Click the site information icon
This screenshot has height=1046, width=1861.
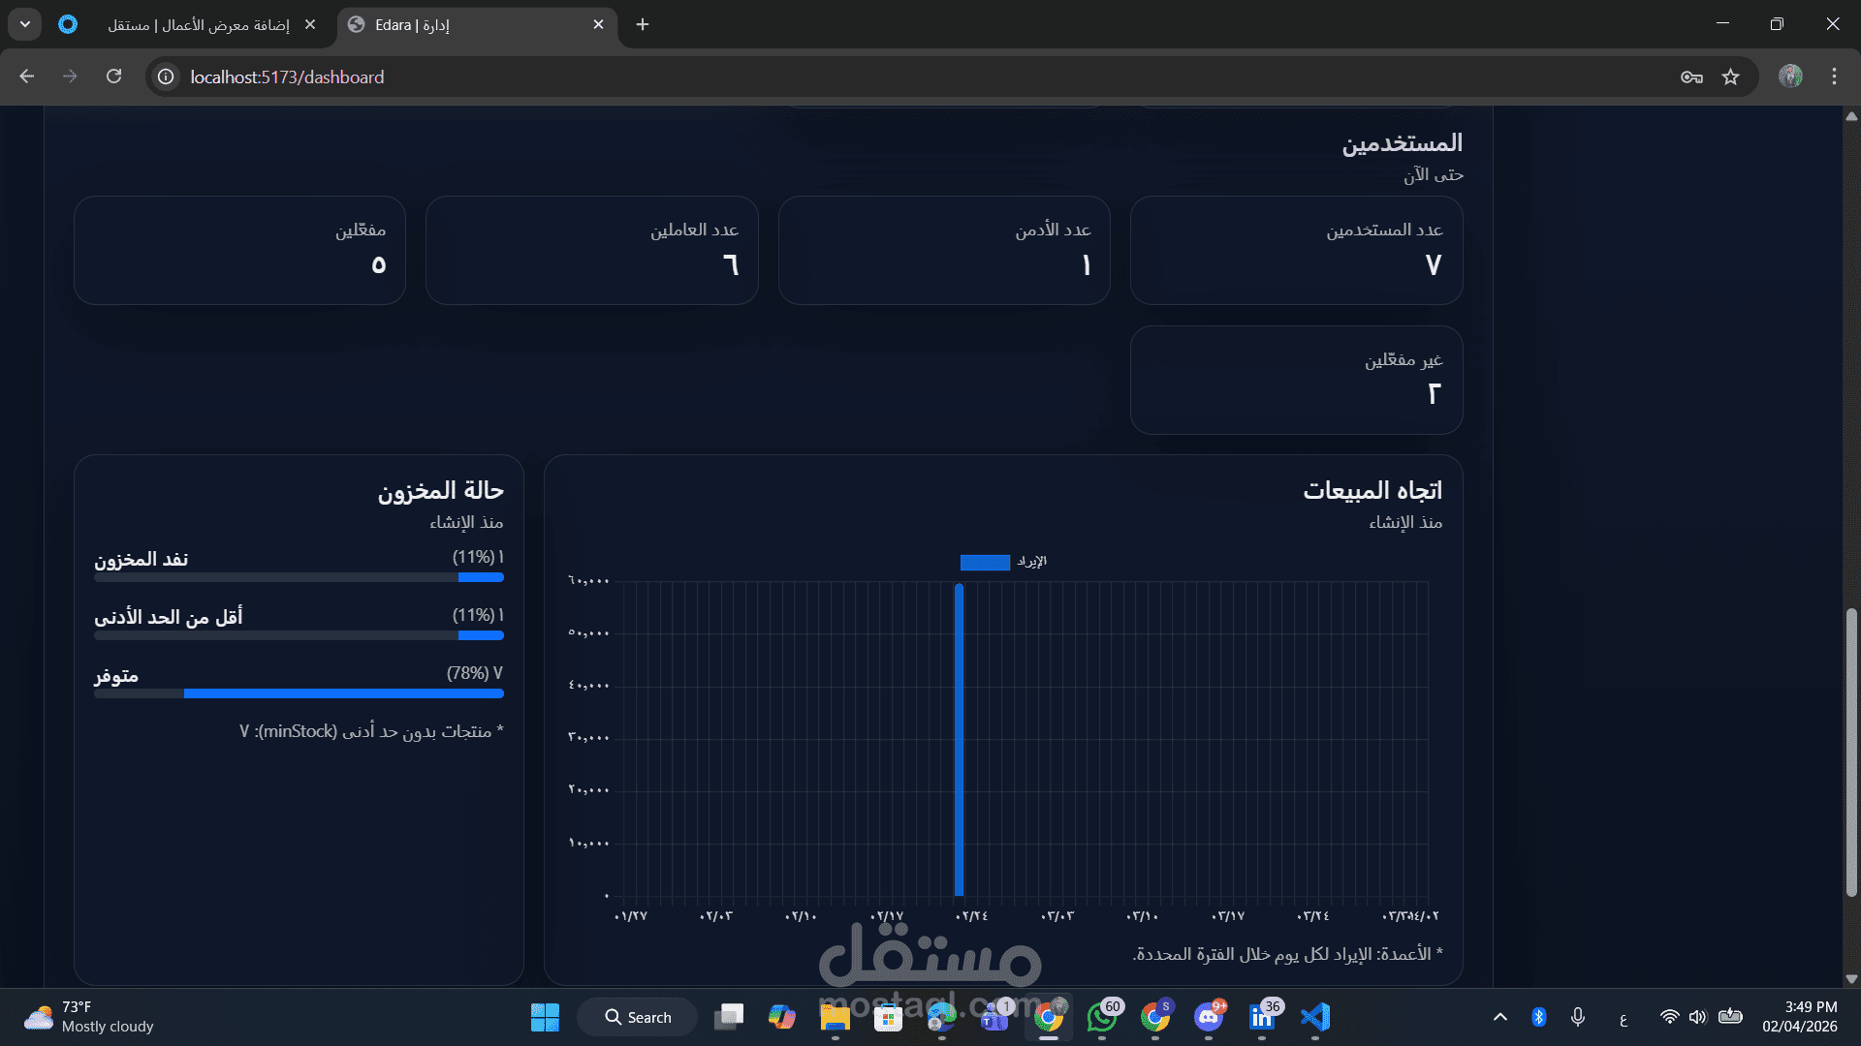tap(166, 77)
